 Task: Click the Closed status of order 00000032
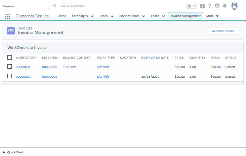230,77
